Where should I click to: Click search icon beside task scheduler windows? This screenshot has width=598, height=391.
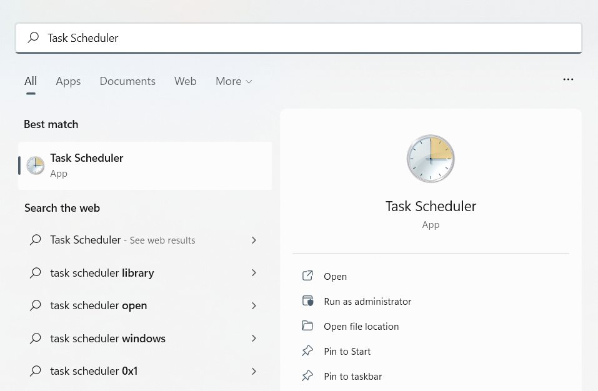[x=36, y=338]
